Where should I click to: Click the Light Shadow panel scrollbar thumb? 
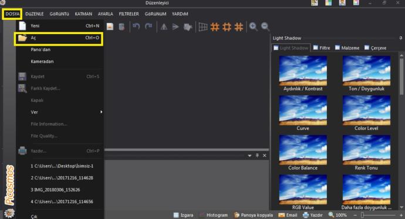coord(401,77)
